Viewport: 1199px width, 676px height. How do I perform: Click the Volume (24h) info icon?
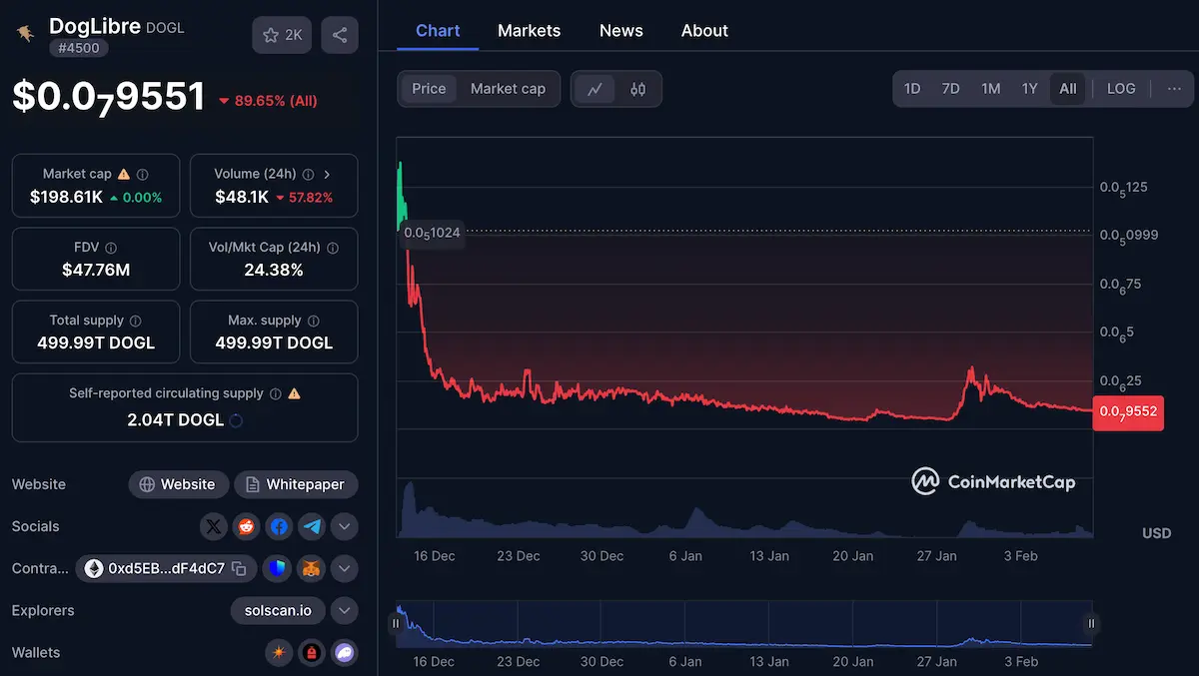[x=308, y=174]
